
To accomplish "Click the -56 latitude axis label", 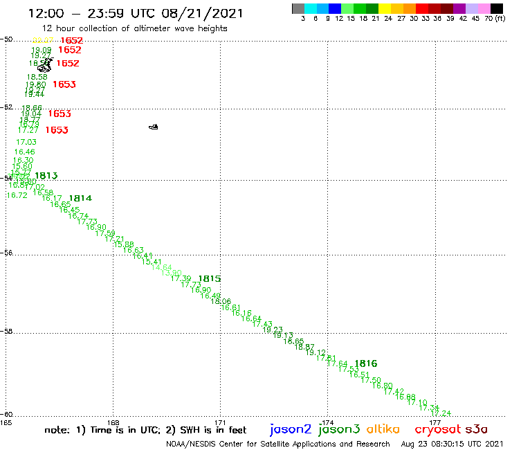I will [x=7, y=253].
